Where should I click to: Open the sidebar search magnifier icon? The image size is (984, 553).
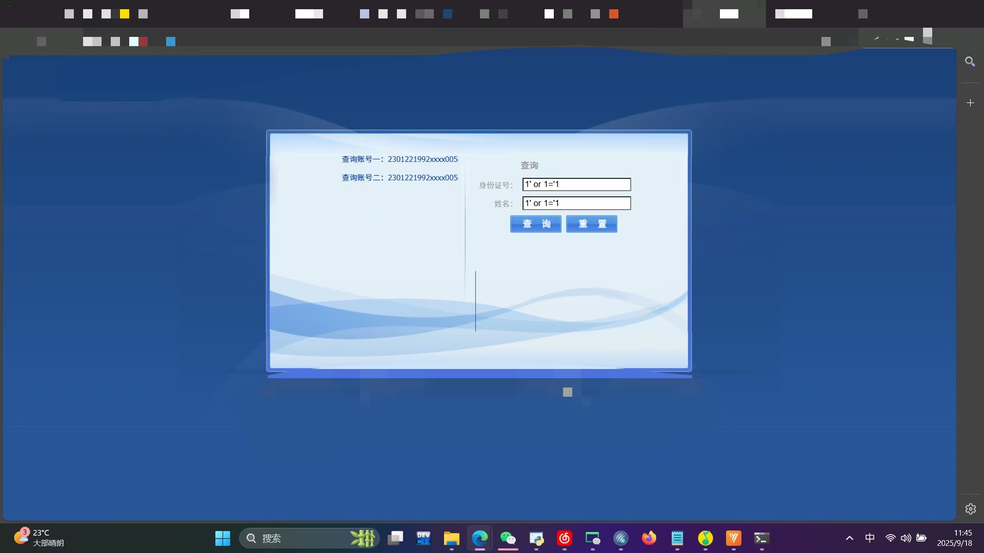coord(970,62)
